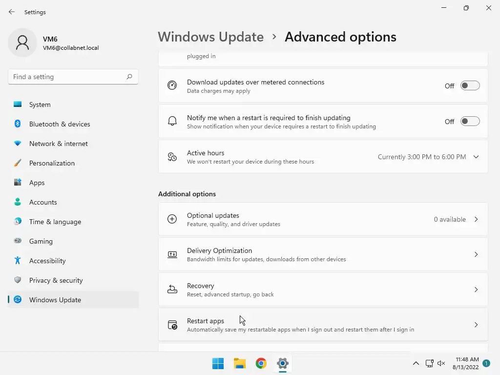Toggle restart notification switch

470,121
